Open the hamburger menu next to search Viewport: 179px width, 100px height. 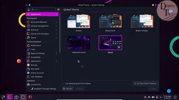coord(58,9)
